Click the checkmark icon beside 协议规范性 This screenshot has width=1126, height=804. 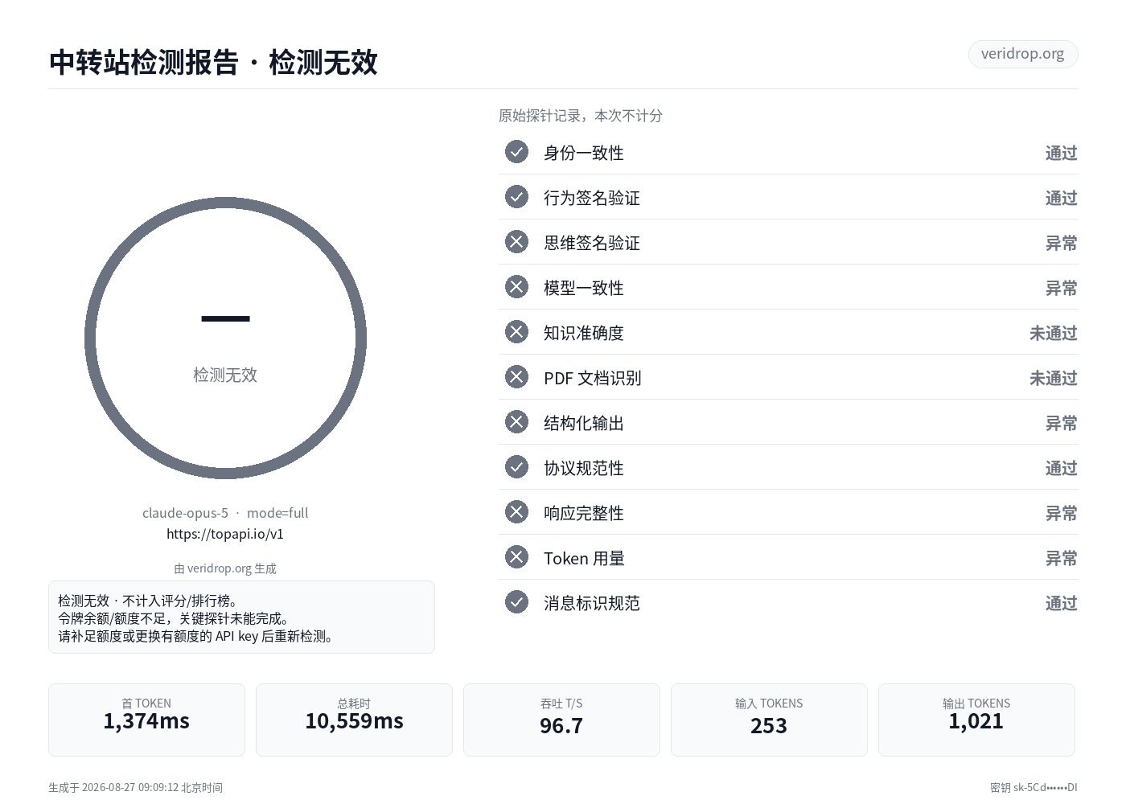point(516,467)
